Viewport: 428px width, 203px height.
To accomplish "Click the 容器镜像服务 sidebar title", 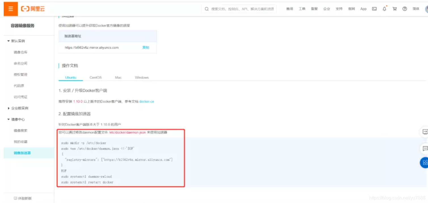I will [23, 26].
